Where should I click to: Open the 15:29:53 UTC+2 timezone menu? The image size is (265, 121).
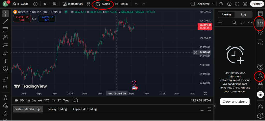pyautogui.click(x=201, y=100)
